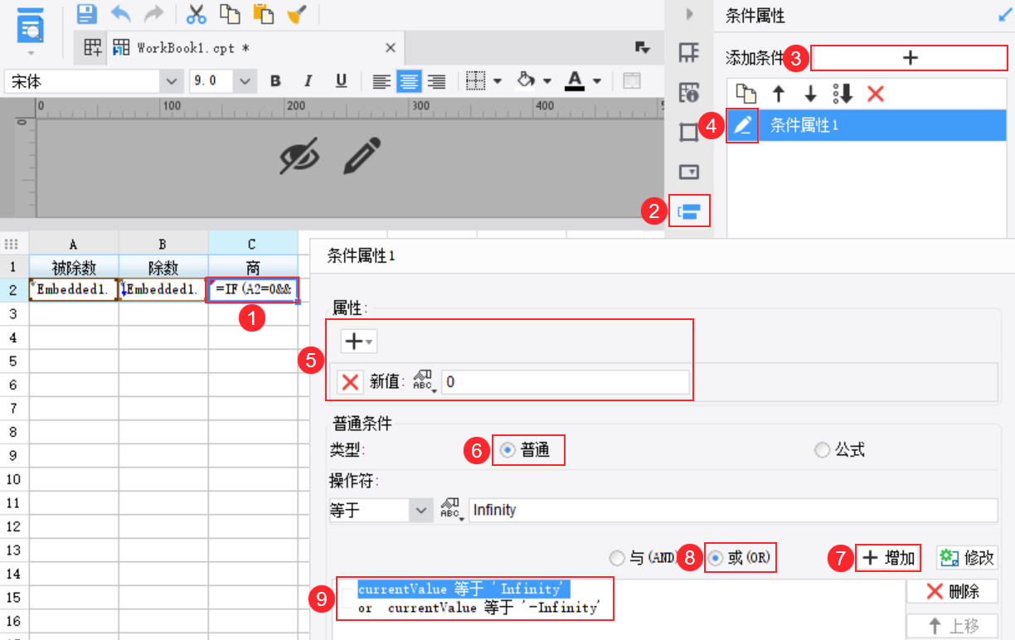1015x640 pixels.
Task: Open the widget settings icon in the sidebar
Action: pyautogui.click(x=688, y=172)
